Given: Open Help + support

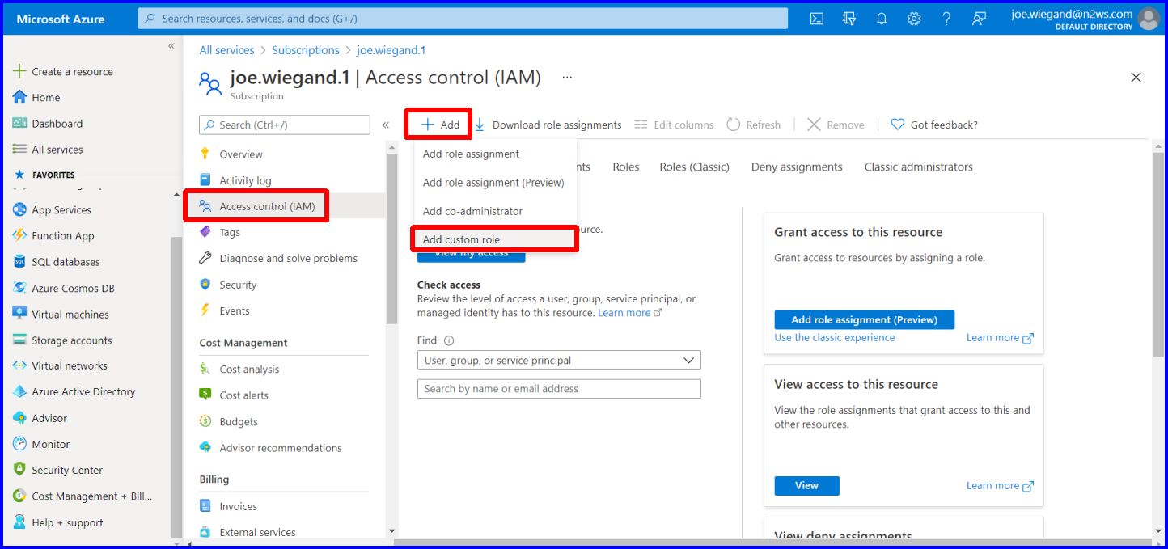Looking at the screenshot, I should coord(57,522).
